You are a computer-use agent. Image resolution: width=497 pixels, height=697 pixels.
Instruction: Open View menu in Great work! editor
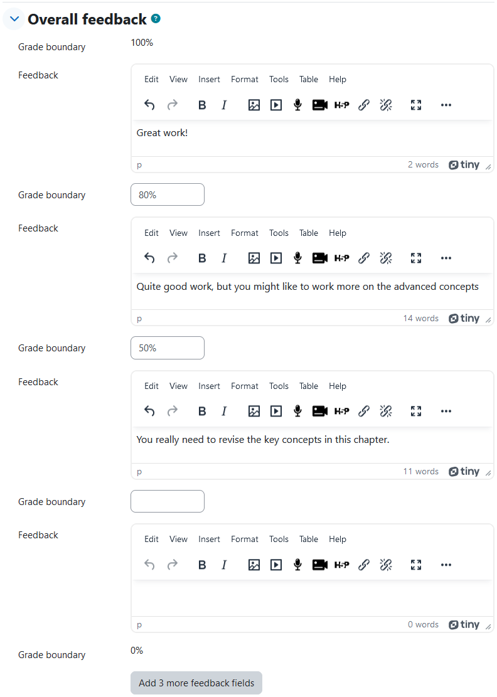[178, 79]
